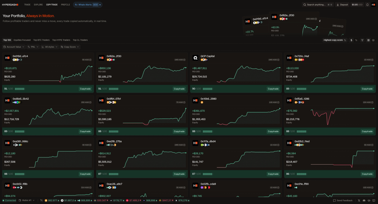Click token icons under 0x720c...f4af
378x204 pixels.
pyautogui.click(x=299, y=60)
